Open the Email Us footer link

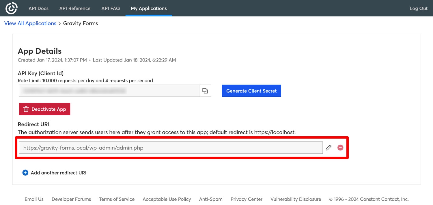pos(34,199)
